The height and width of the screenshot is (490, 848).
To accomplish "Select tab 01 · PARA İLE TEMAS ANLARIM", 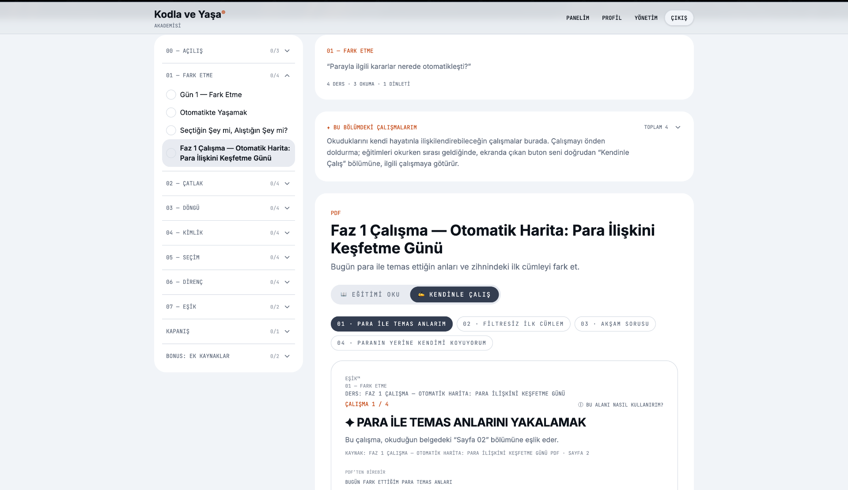I will pos(392,324).
